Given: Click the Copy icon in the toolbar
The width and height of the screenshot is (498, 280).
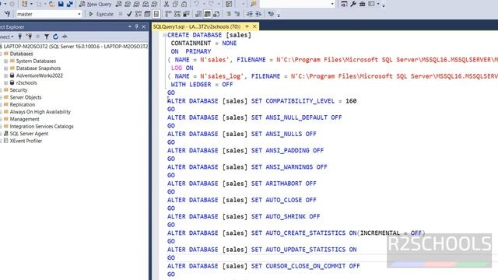Looking at the screenshot, I should pyautogui.click(x=175, y=4).
